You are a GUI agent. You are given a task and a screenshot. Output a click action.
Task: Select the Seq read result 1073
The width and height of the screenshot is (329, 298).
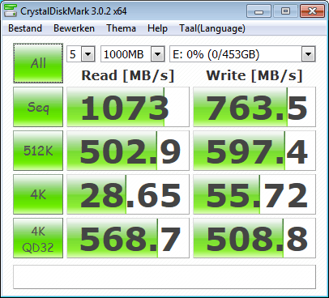point(128,107)
